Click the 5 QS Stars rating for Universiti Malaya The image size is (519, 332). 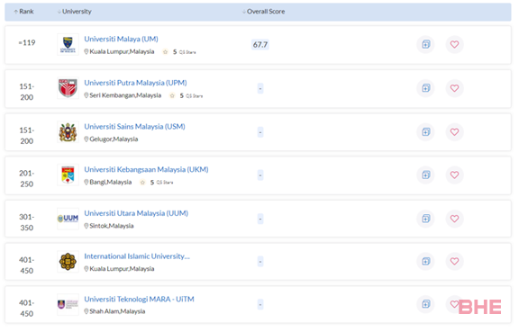[x=179, y=52]
